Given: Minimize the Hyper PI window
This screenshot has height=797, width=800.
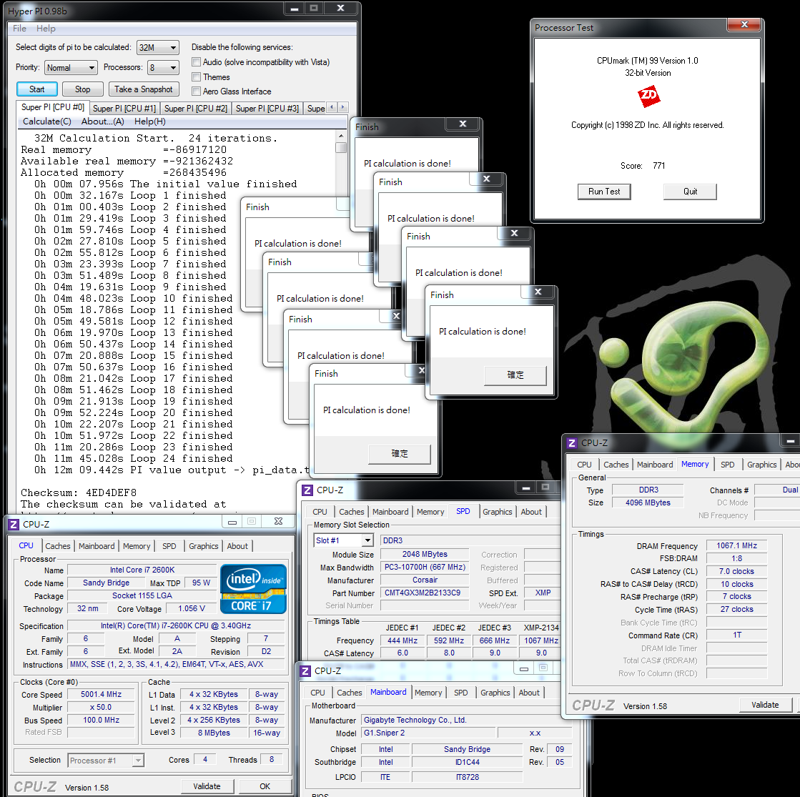Looking at the screenshot, I should [295, 8].
